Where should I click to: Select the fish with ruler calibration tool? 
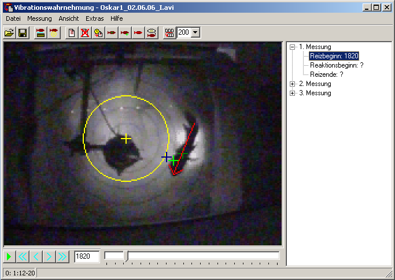(40, 33)
